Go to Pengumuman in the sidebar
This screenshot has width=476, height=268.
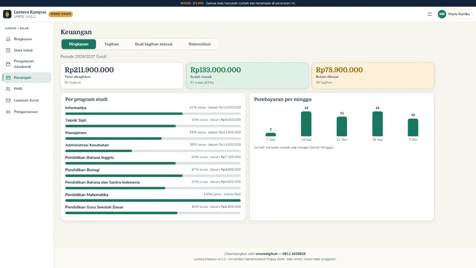pos(27,112)
